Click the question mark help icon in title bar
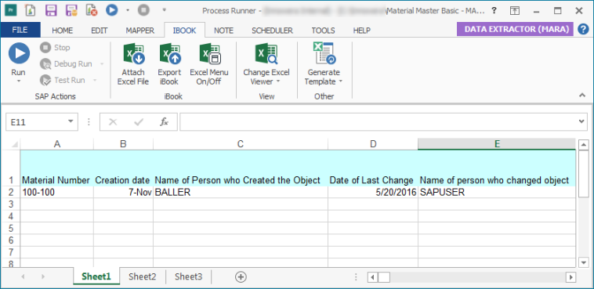 [x=494, y=11]
